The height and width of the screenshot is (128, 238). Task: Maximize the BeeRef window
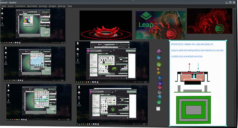[230, 2]
